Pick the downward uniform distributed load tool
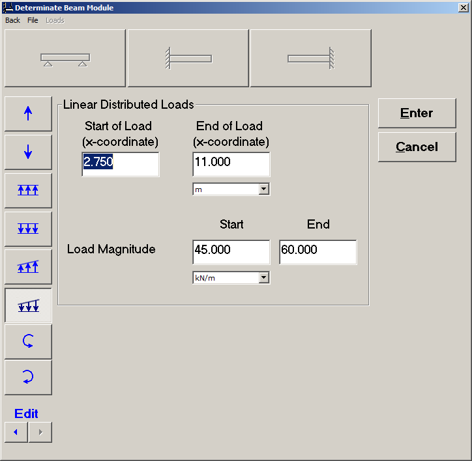Viewport: 472px width, 461px height. (28, 229)
